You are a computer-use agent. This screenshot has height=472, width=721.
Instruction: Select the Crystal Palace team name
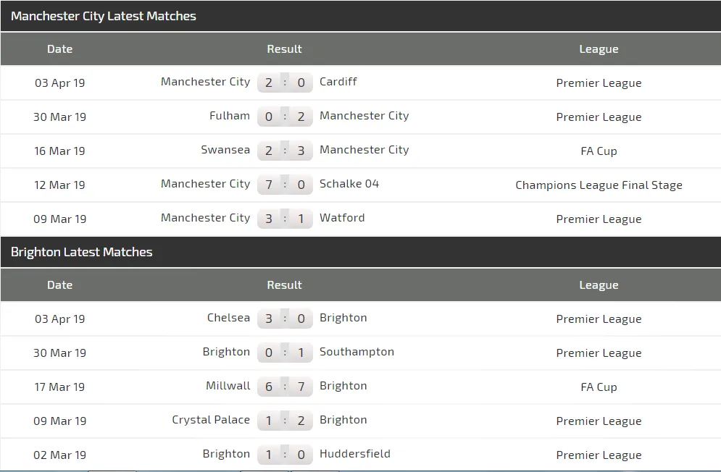(211, 419)
